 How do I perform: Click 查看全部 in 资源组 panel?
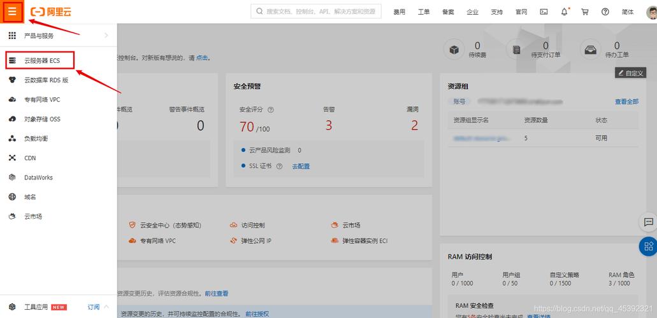(x=627, y=102)
